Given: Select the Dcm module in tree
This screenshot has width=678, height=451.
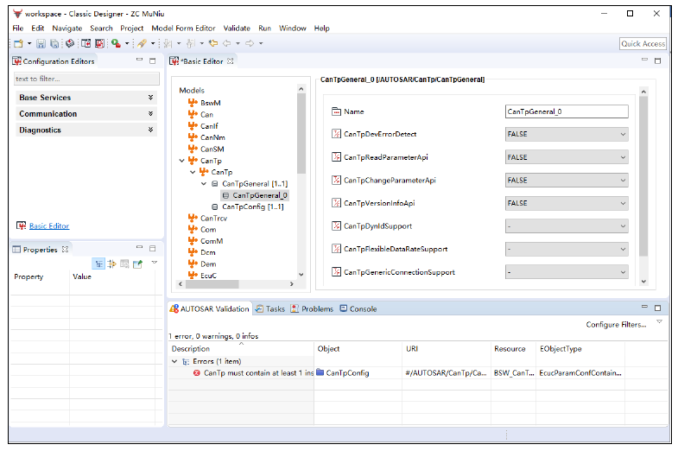Looking at the screenshot, I should coord(207,252).
